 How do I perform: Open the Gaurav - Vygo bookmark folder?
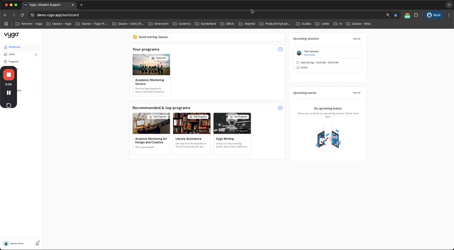click(59, 24)
